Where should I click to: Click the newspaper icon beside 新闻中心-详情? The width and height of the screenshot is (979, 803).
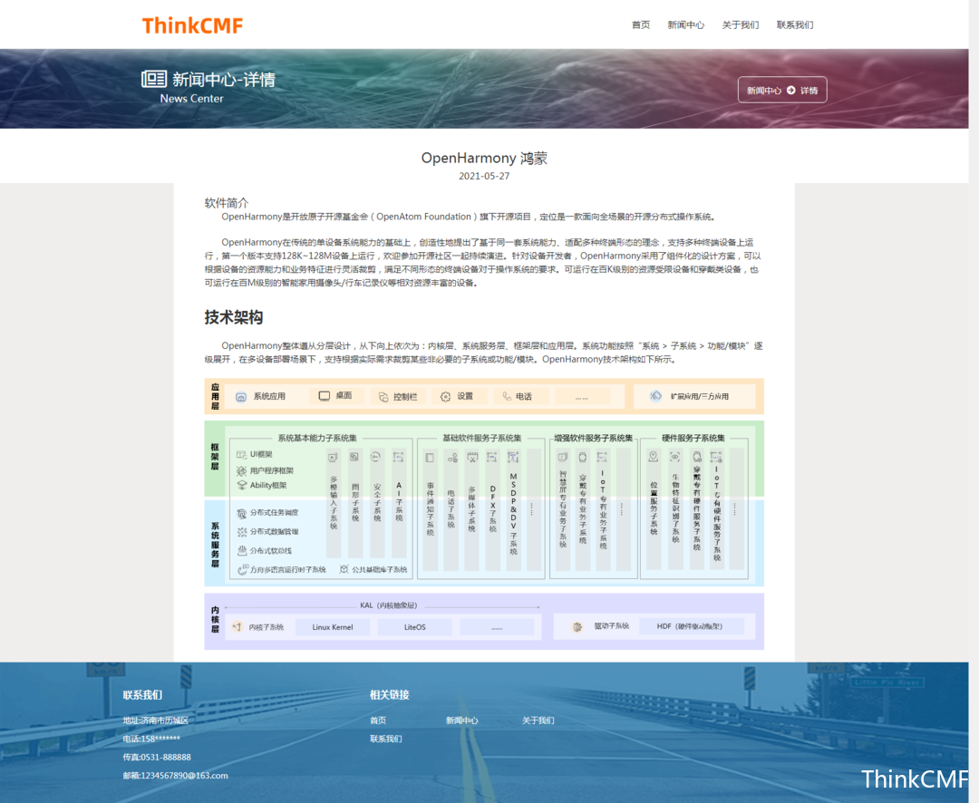(153, 79)
